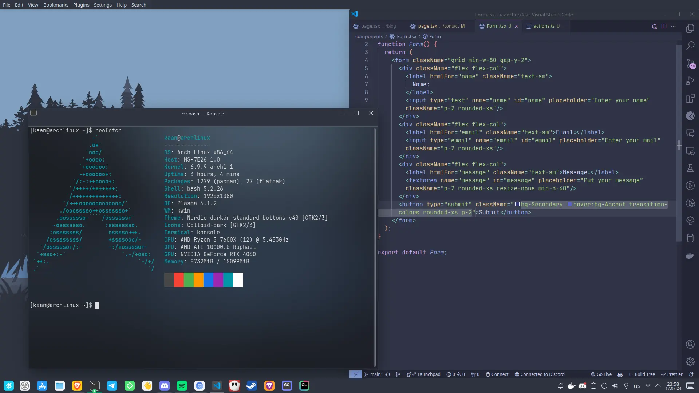Open VS Code notifications bell
Viewport: 699px width, 393px height.
[x=691, y=374]
